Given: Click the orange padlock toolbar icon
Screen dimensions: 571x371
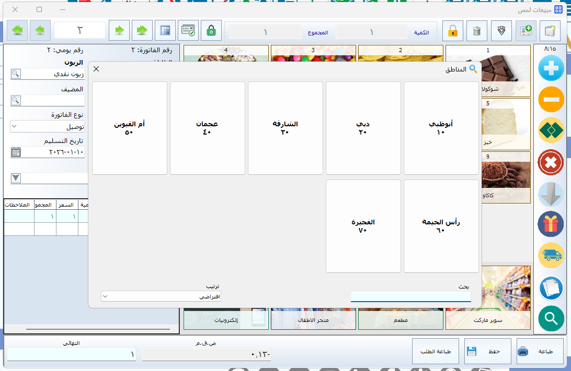Looking at the screenshot, I should (453, 31).
